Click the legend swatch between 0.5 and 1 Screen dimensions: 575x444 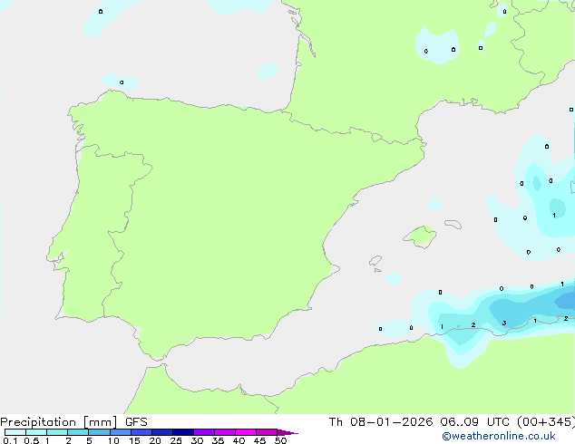click(36, 432)
